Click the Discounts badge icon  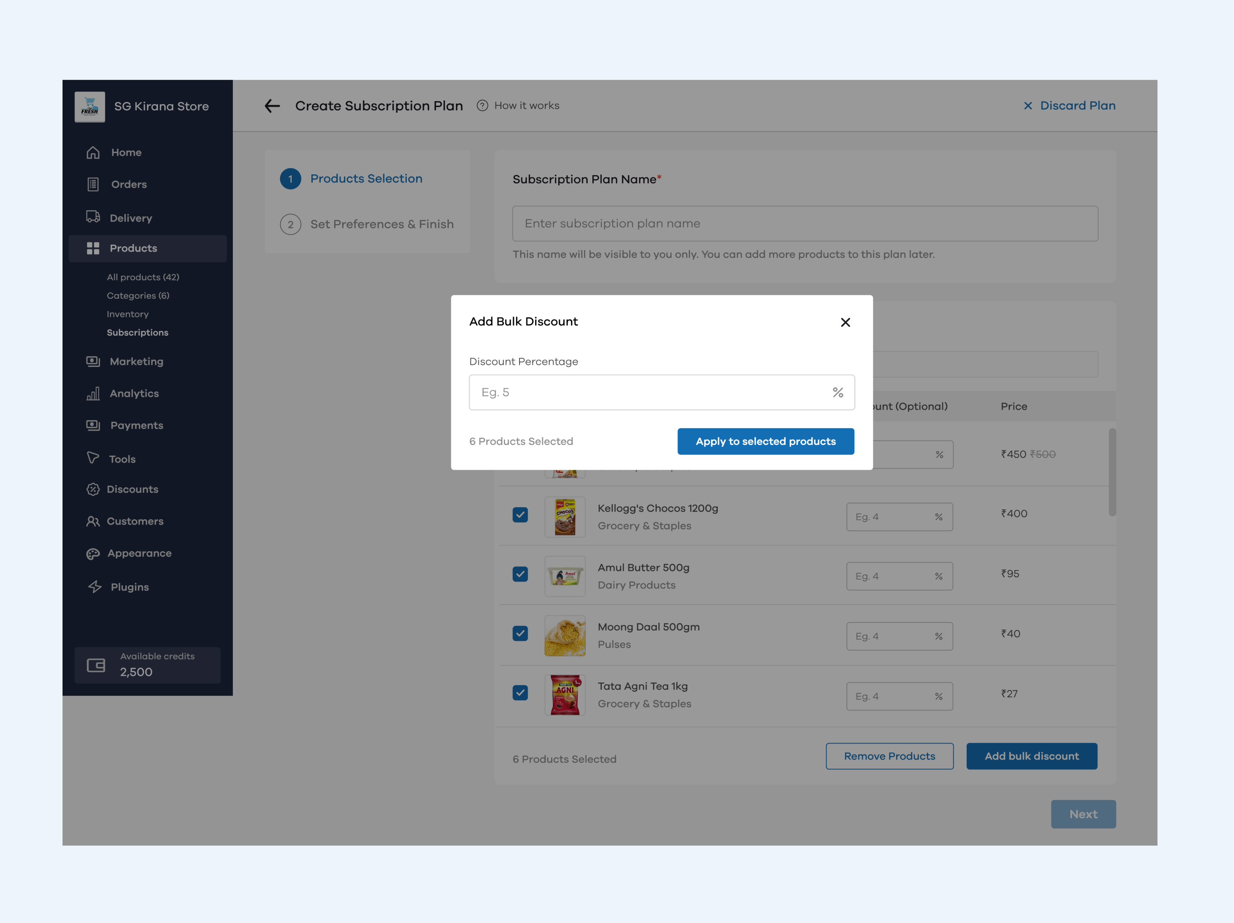point(93,489)
